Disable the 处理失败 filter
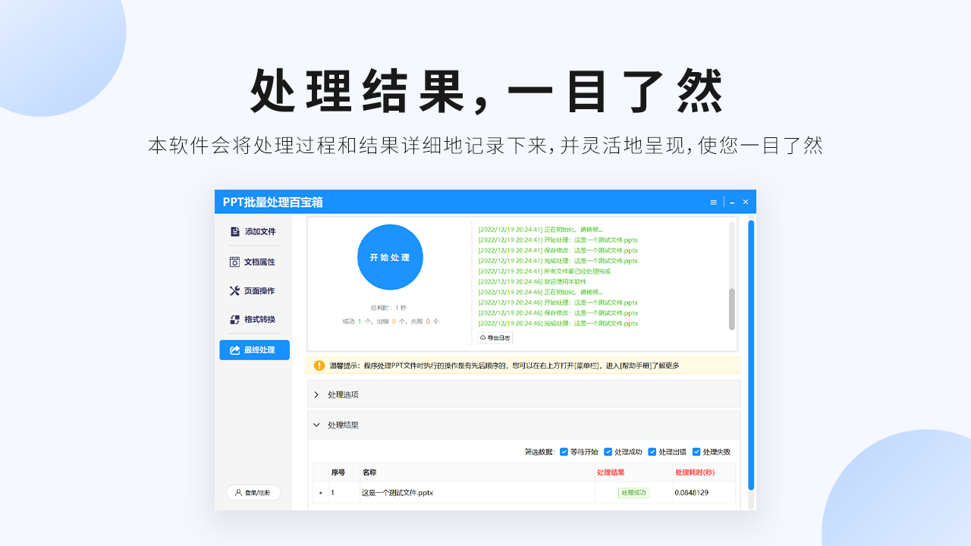The height and width of the screenshot is (546, 971). point(696,451)
